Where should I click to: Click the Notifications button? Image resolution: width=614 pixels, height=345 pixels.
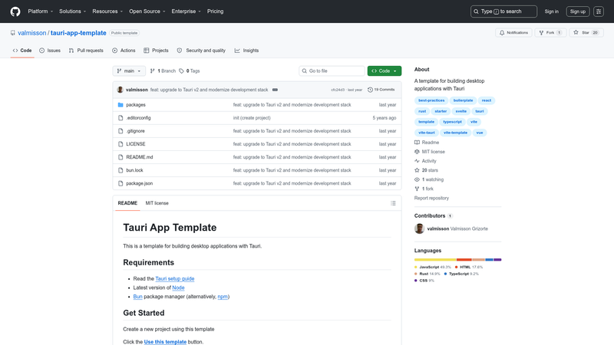[513, 33]
